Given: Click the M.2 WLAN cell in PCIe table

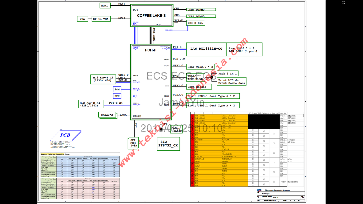Looking at the screenshot, I should point(292,142).
